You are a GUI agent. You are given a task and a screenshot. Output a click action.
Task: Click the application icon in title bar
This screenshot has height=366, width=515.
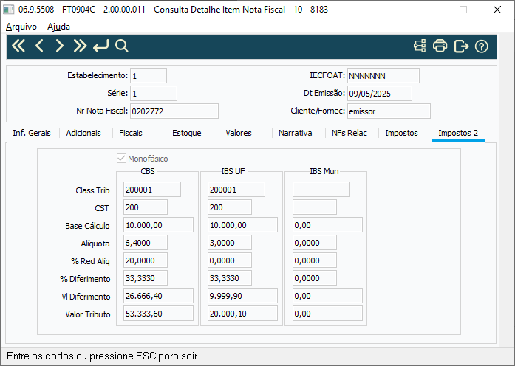pyautogui.click(x=9, y=10)
